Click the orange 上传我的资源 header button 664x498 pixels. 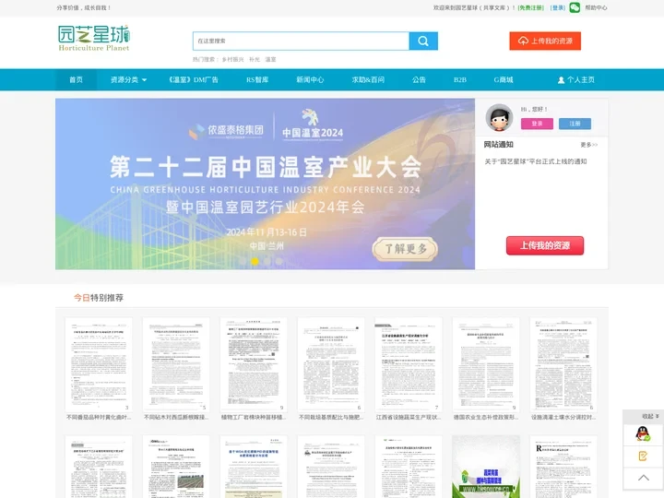point(545,41)
